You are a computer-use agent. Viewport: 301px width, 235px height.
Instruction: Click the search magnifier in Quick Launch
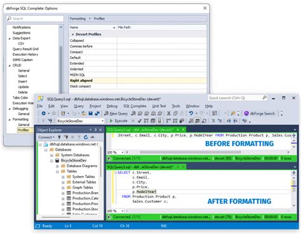[x=265, y=98]
